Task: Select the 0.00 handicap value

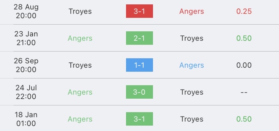Action: (244, 65)
